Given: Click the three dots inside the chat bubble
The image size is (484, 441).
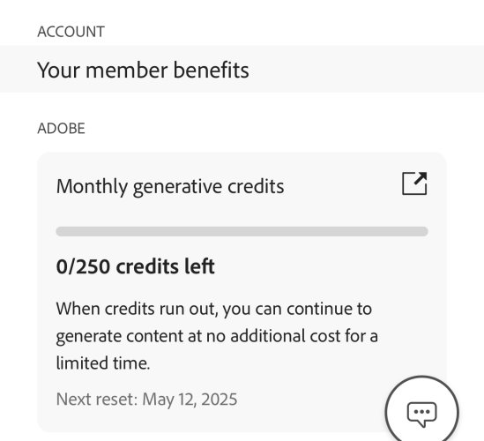Looking at the screenshot, I should click(x=421, y=411).
